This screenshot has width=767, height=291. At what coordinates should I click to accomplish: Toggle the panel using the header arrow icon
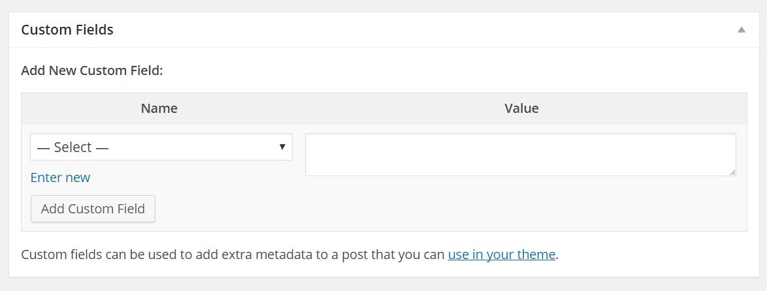[x=741, y=30]
